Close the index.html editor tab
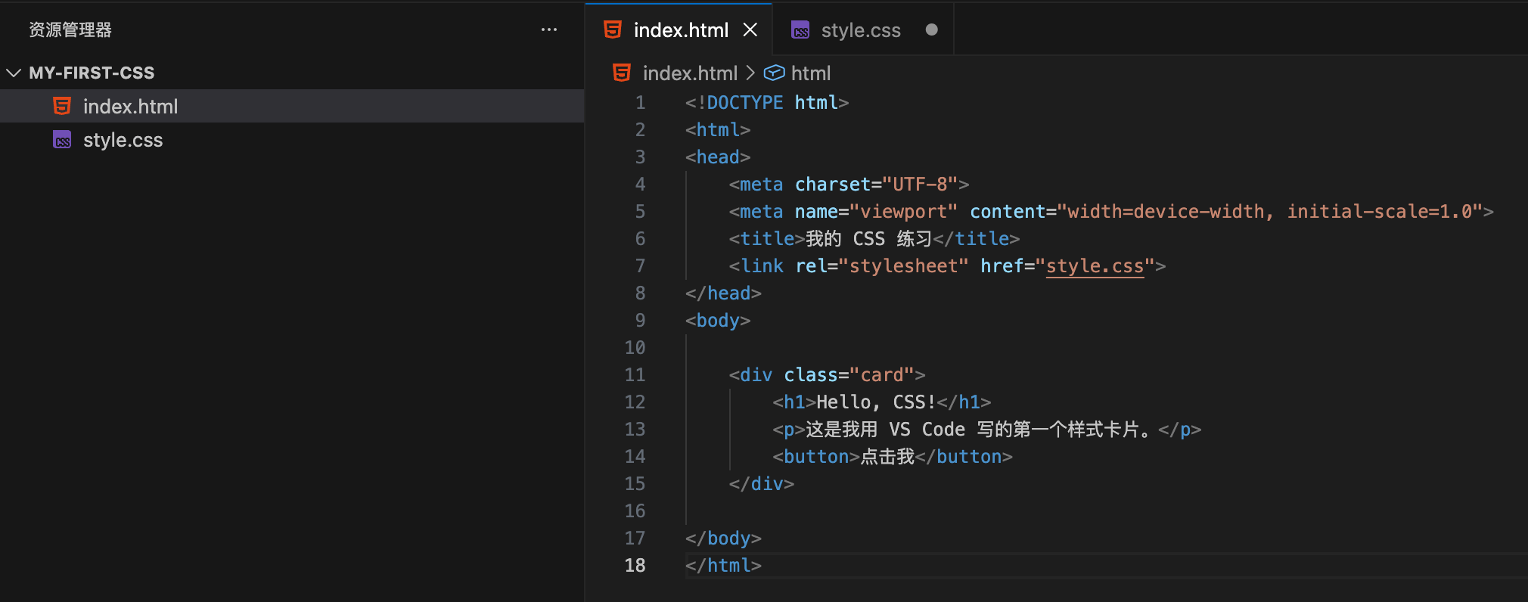 pyautogui.click(x=750, y=30)
